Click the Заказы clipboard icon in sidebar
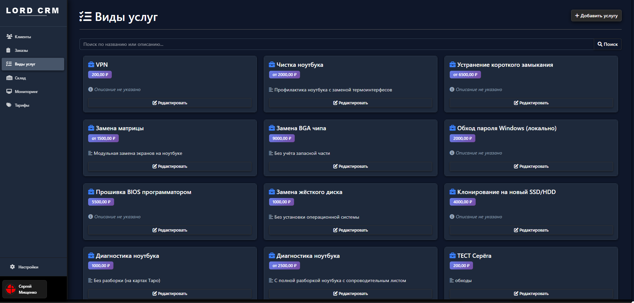Screen dimensions: 634x303 [x=9, y=50]
